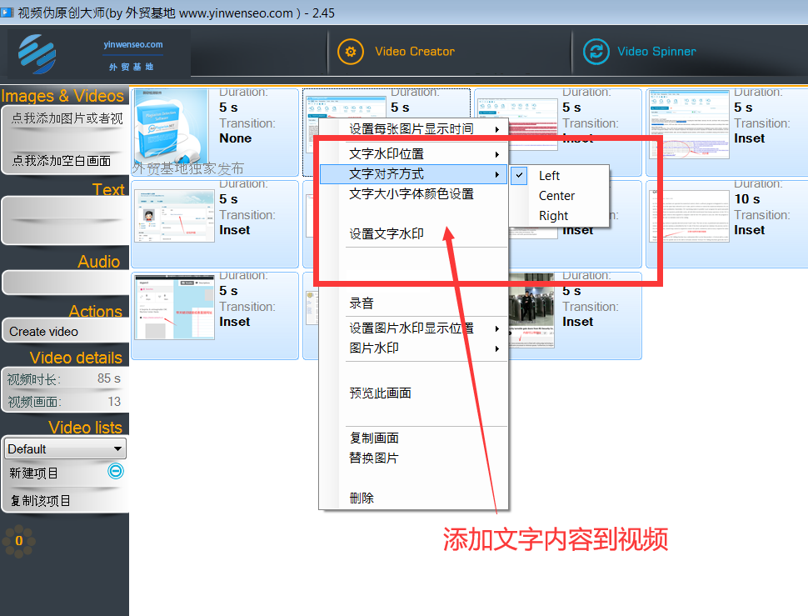
Task: Expand 图片水印 submenu
Action: (413, 348)
